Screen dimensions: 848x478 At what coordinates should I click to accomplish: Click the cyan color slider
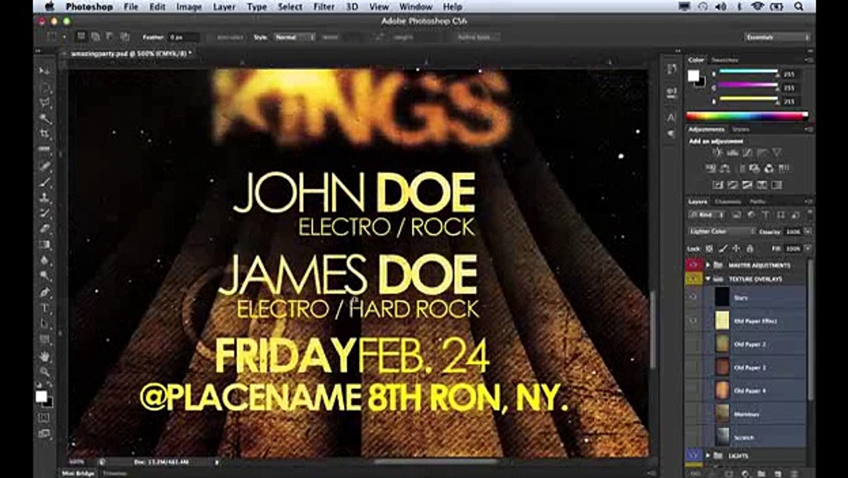(748, 72)
